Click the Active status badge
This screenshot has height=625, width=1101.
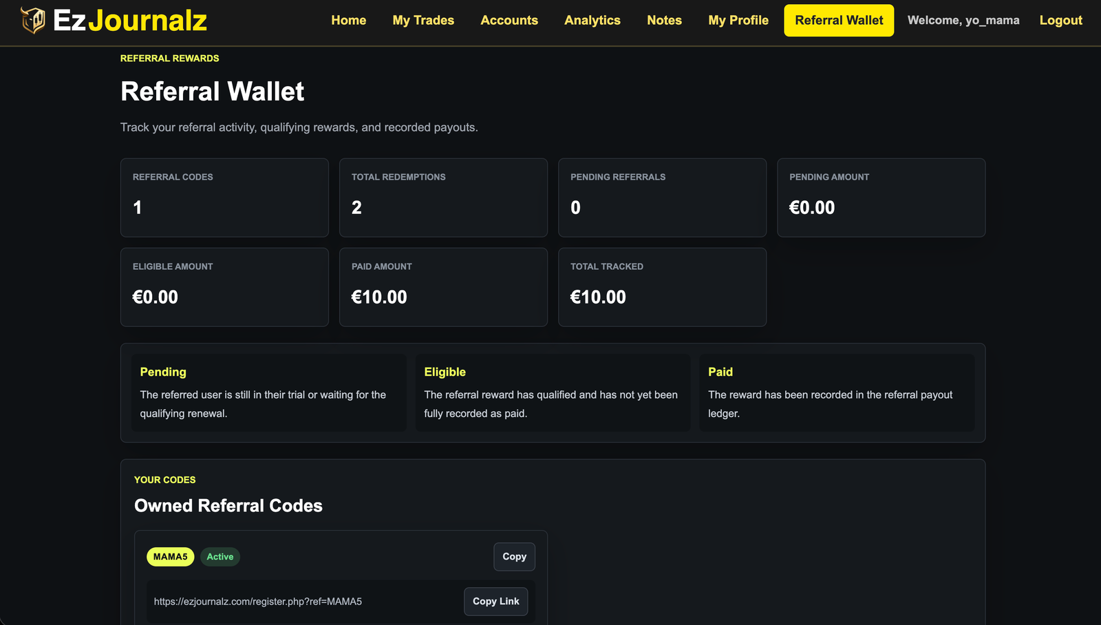pyautogui.click(x=220, y=557)
